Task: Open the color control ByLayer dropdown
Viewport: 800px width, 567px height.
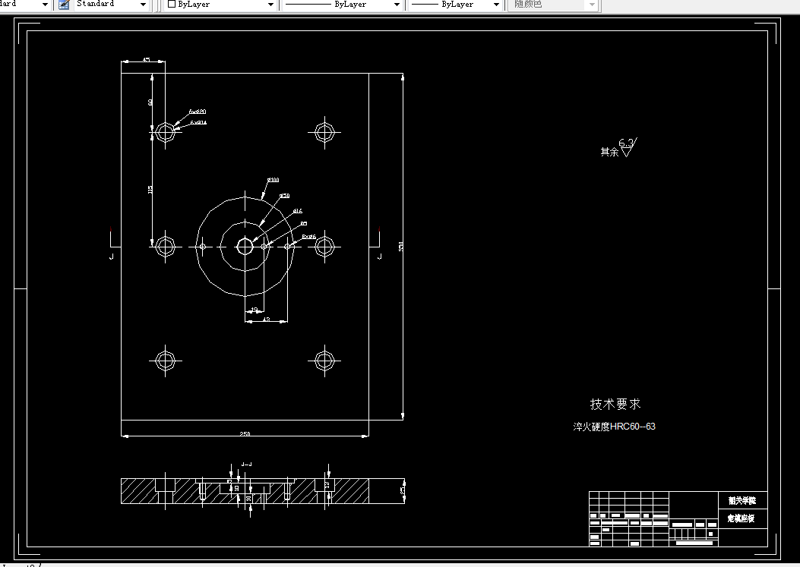Action: click(x=270, y=5)
